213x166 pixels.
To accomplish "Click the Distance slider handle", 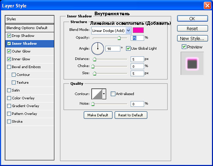I will click(94, 59).
